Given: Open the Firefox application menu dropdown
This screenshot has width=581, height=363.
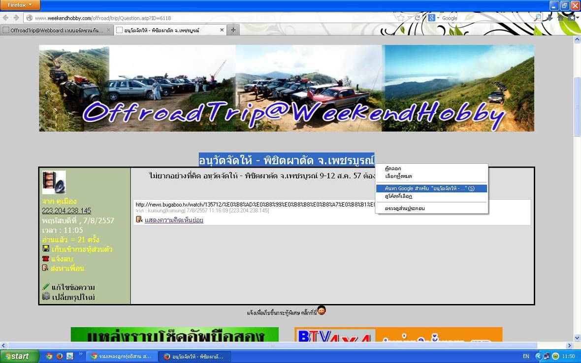Looking at the screenshot, I should tap(20, 5).
